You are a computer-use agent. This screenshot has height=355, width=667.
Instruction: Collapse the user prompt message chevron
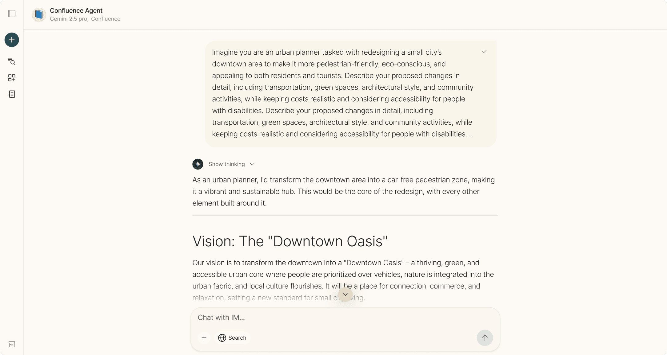click(484, 52)
